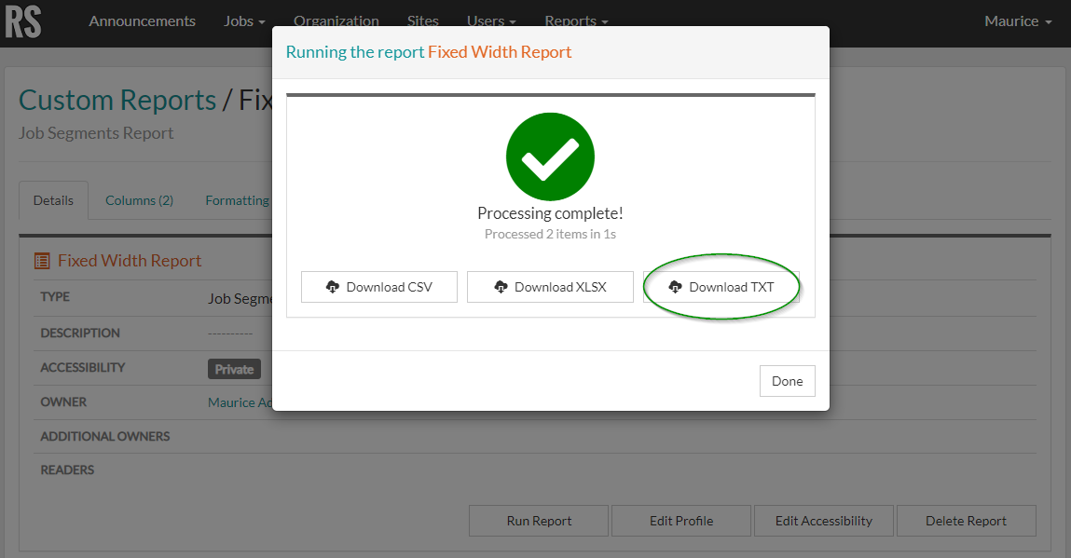Screen dimensions: 1071x558
Task: Click the cloud icon on Download XLSX
Action: pos(499,287)
